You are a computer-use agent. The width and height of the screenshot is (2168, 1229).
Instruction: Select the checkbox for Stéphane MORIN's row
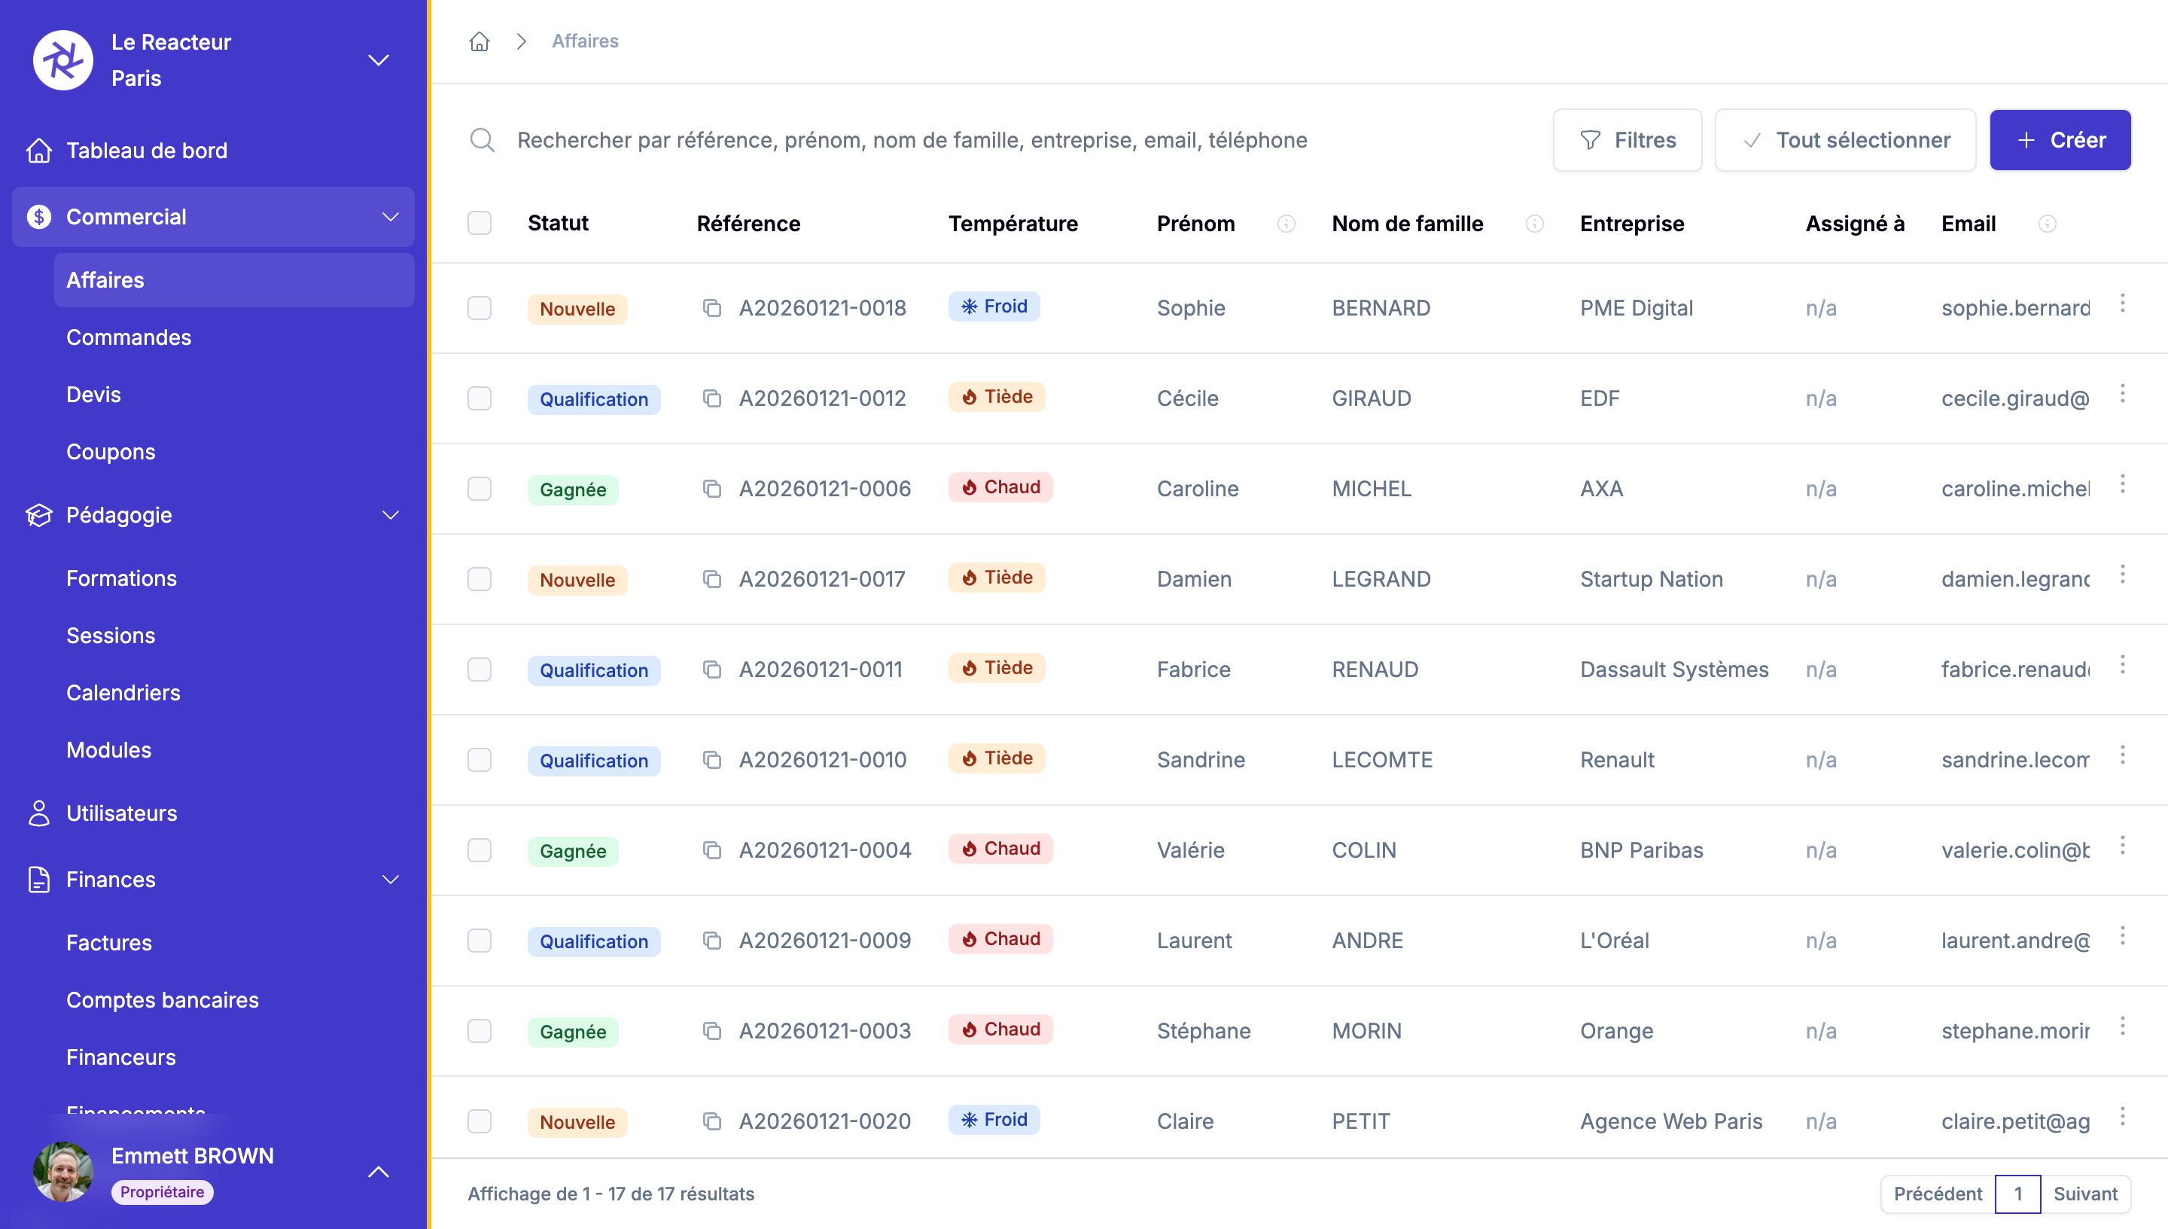[480, 1031]
